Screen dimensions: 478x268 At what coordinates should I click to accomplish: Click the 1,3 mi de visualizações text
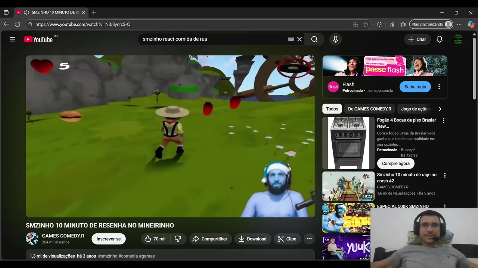tap(52, 256)
